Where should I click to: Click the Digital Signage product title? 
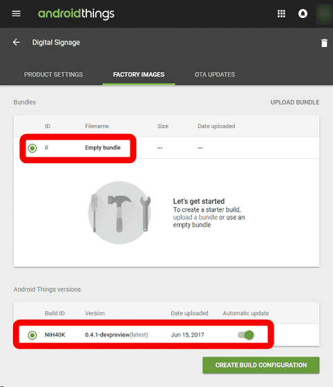coord(56,42)
